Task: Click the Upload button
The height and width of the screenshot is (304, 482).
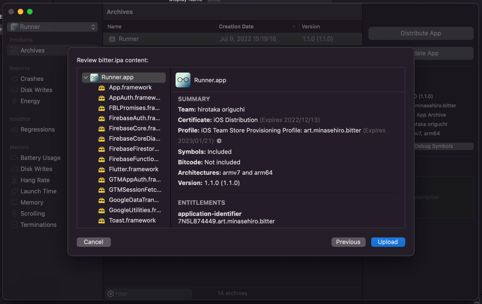Action: (x=388, y=242)
